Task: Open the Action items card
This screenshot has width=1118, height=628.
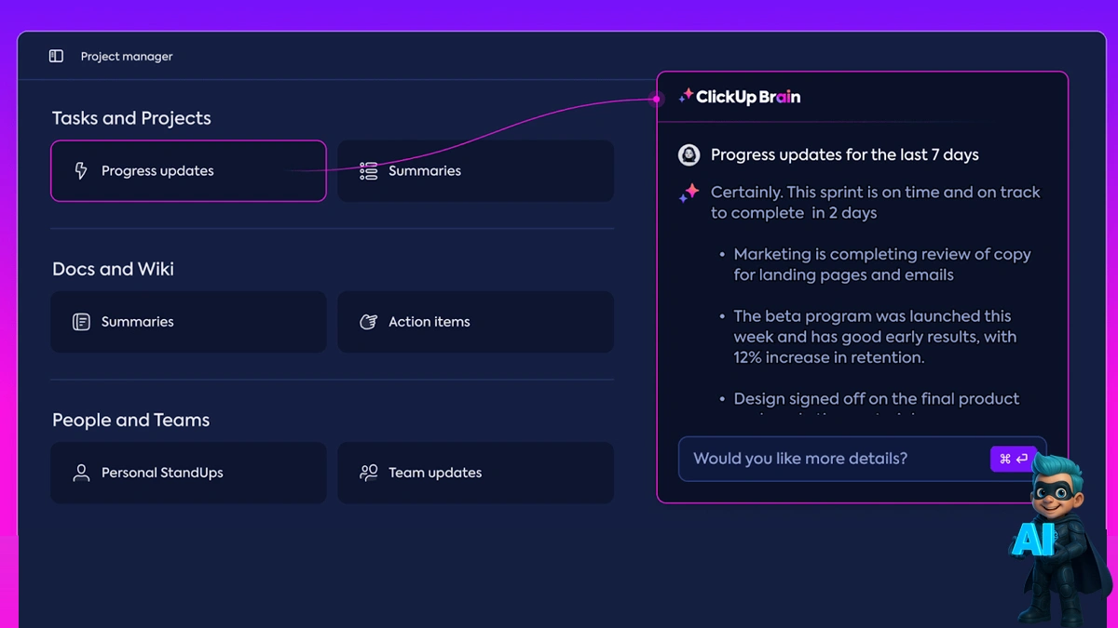Action: click(475, 322)
